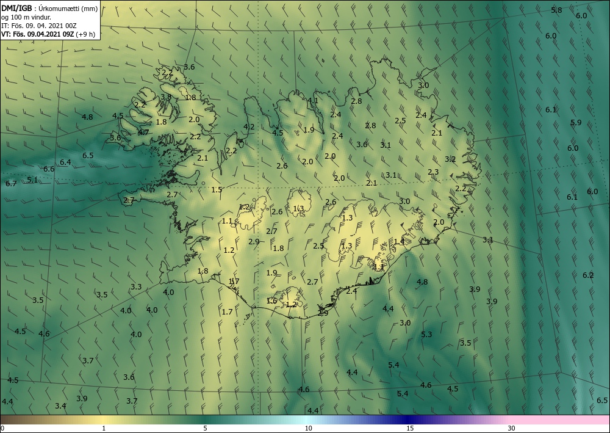This screenshot has width=610, height=433.
Task: Click the 4.2 value on the map
Action: [249, 127]
